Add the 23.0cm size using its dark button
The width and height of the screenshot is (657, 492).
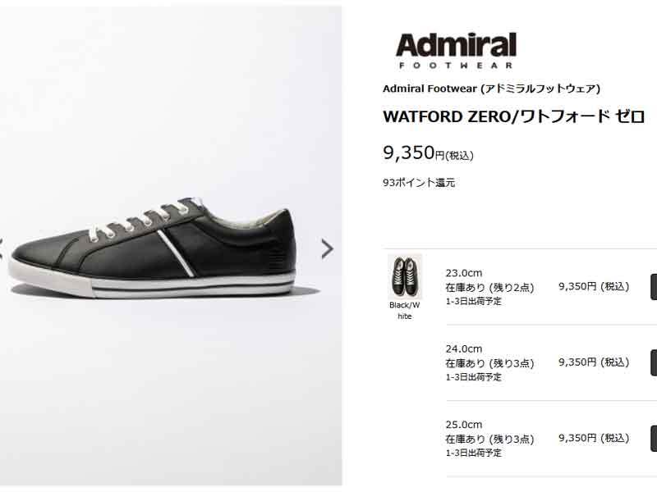(654, 287)
